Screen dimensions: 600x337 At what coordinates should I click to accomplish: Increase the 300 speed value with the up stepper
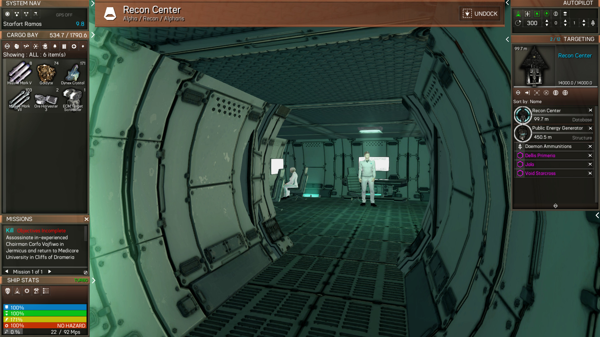pyautogui.click(x=547, y=21)
